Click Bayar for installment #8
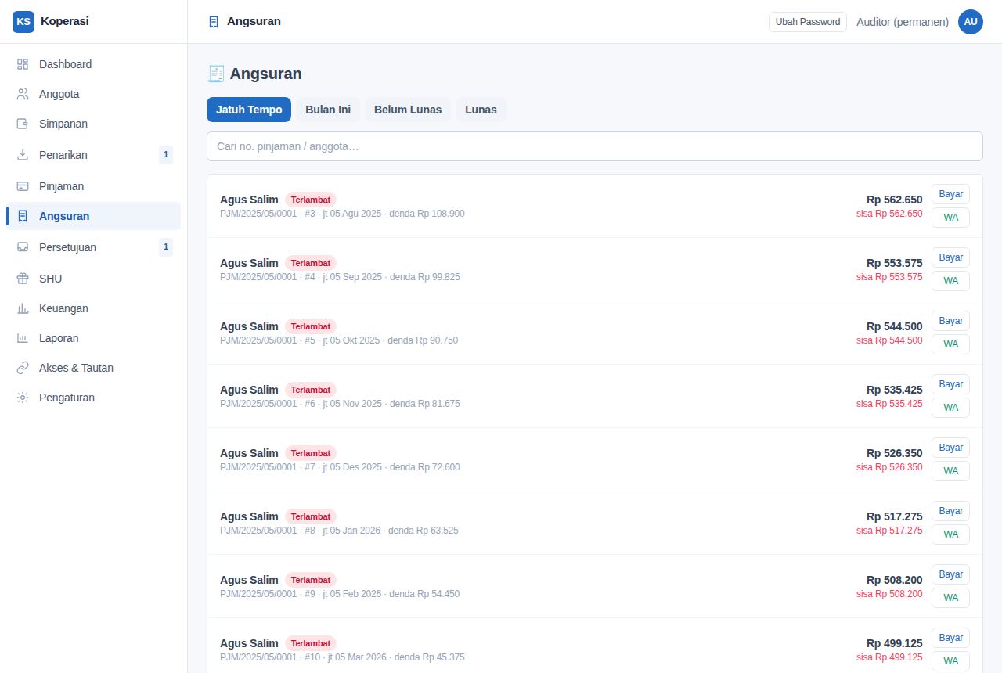The image size is (1002, 673). point(950,511)
